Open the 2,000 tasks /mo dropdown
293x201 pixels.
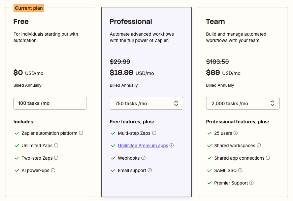[243, 103]
